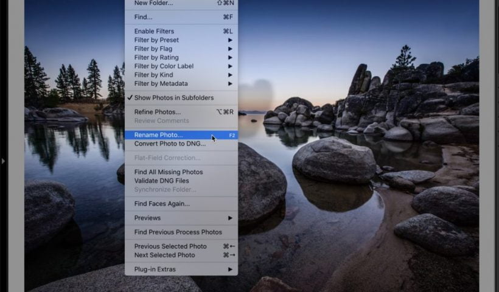
Task: Open Refine Photos... dialog
Action: coord(158,112)
